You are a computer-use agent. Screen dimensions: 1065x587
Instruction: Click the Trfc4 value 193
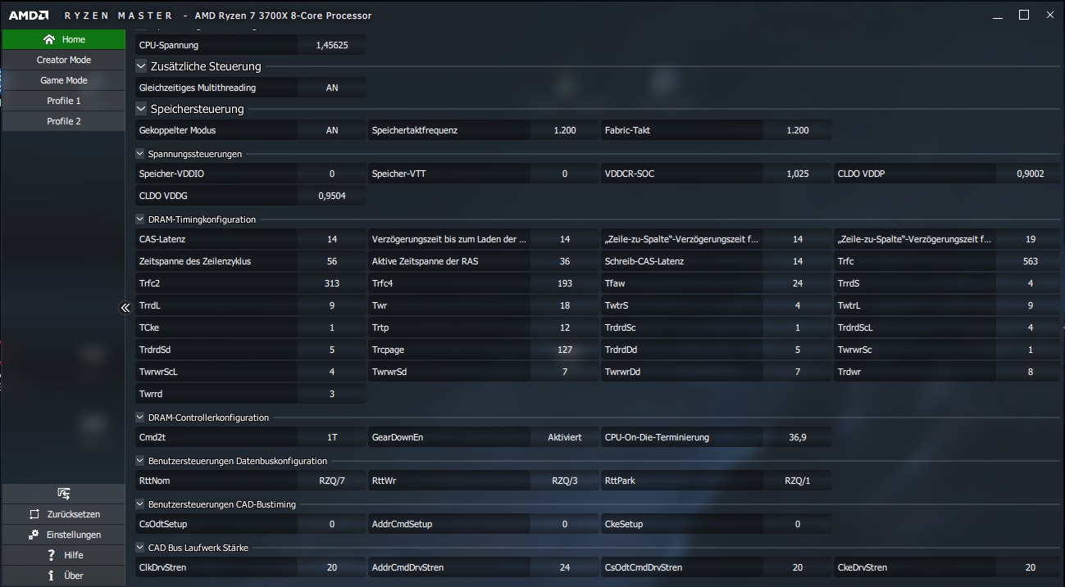(565, 283)
